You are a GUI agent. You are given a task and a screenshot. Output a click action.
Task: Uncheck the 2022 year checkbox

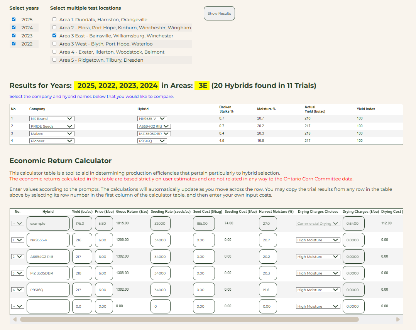coord(14,44)
